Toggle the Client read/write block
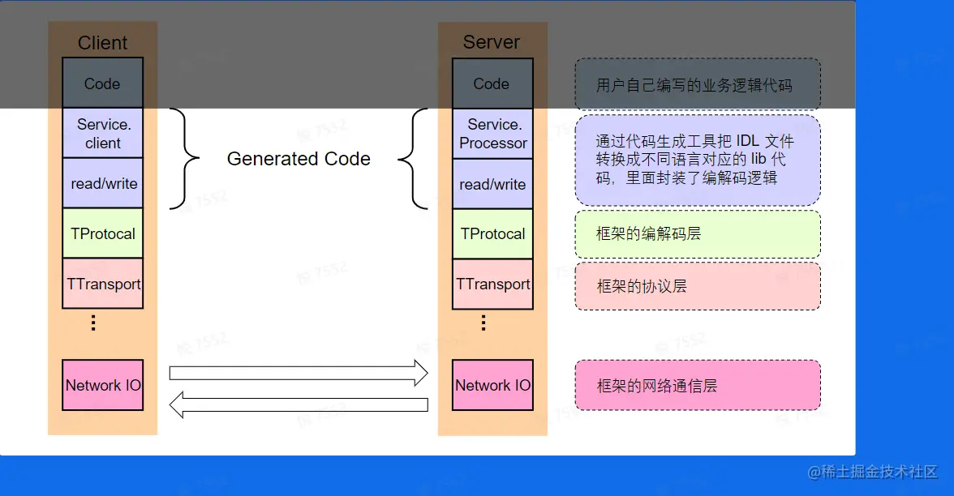The image size is (954, 496). 102,183
